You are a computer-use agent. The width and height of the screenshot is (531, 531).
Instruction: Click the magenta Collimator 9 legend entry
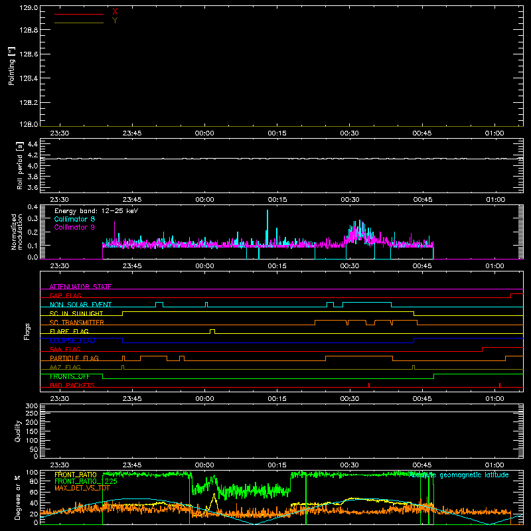tap(74, 227)
